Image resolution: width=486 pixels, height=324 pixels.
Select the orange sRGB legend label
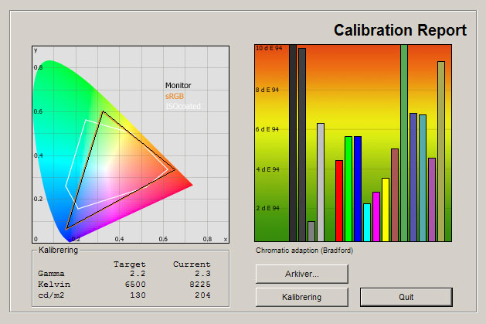click(175, 96)
